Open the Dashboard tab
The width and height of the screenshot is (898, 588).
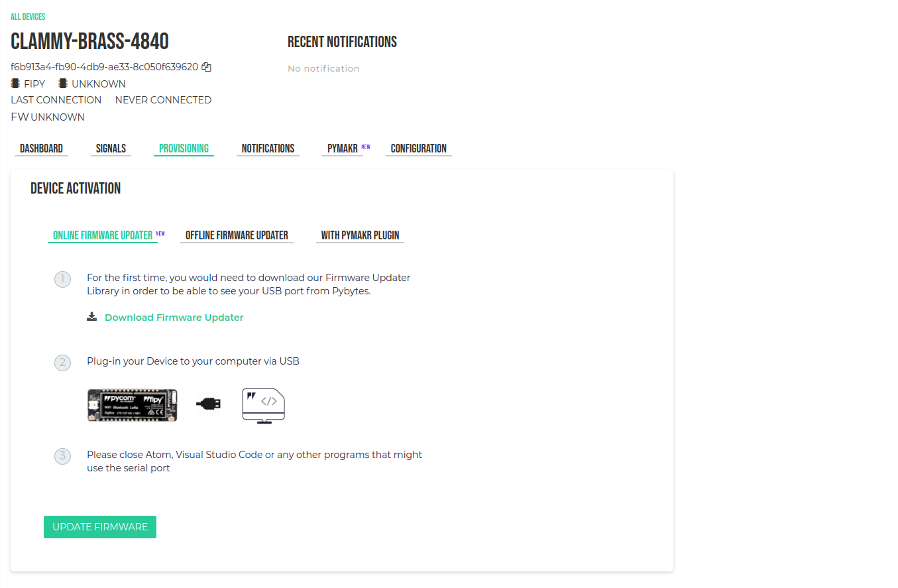[x=41, y=148]
